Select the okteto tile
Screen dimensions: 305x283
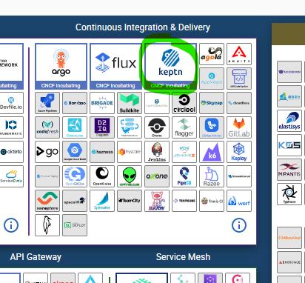click(11, 152)
